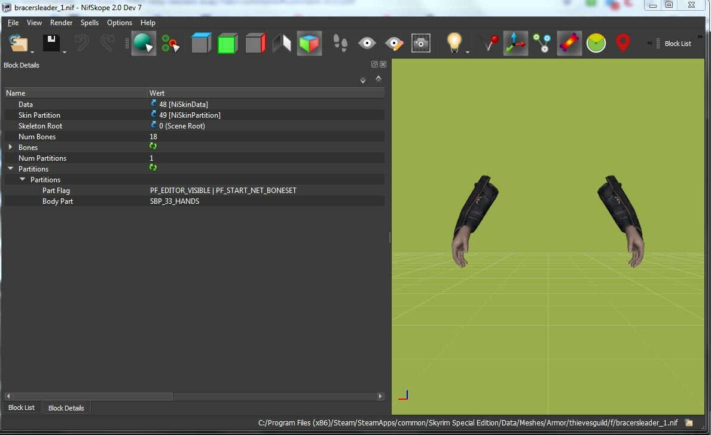711x435 pixels.
Task: Select the Num Partitions row
Action: pyautogui.click(x=194, y=158)
